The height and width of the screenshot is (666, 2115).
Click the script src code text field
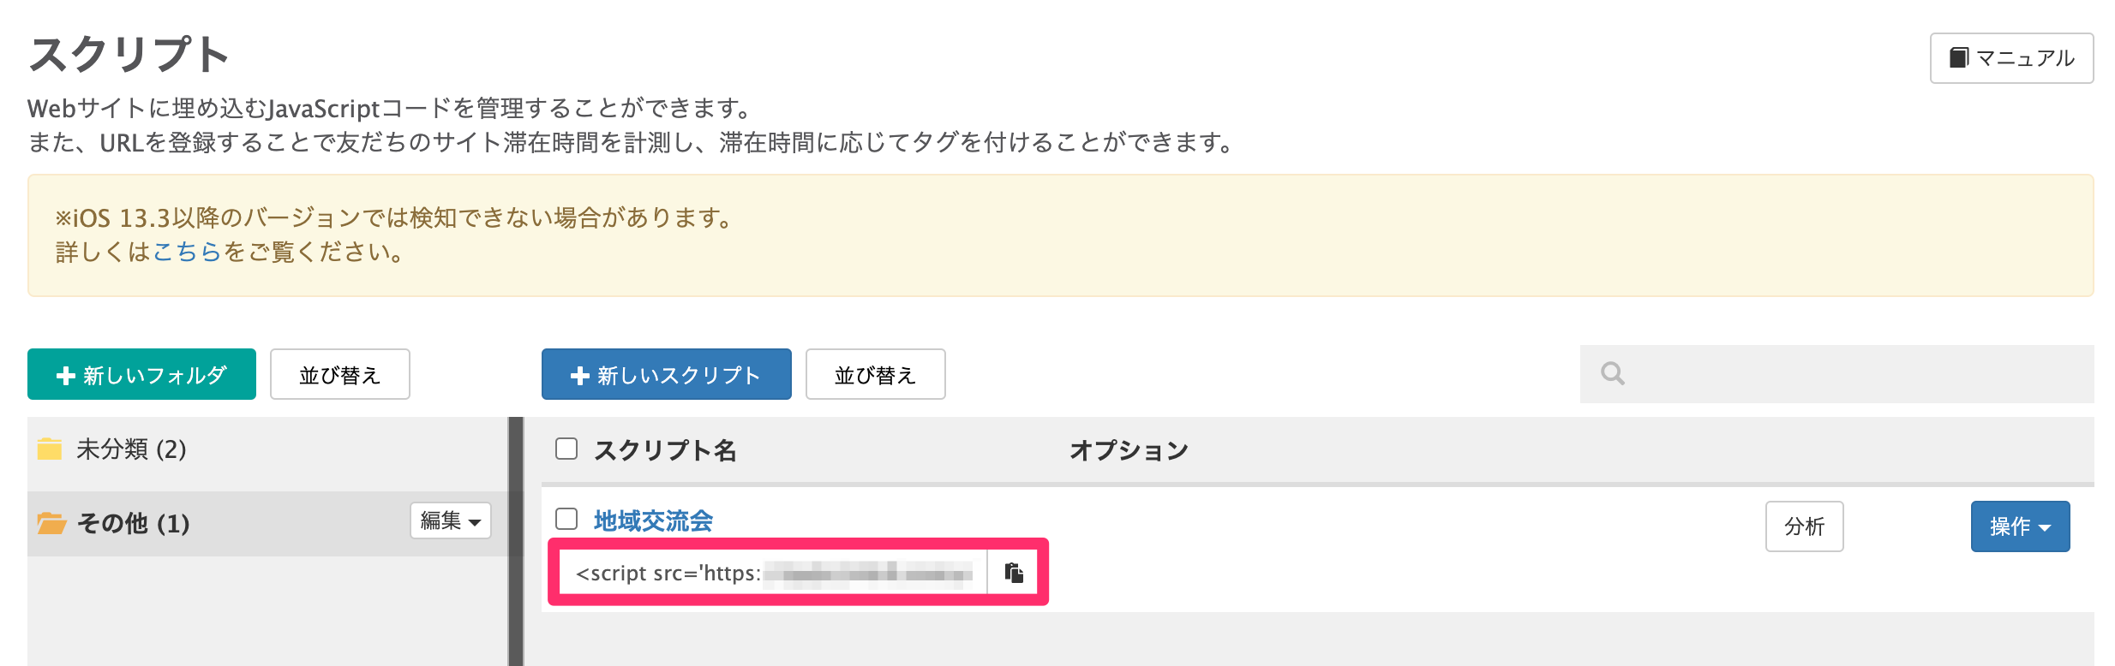[x=773, y=573]
